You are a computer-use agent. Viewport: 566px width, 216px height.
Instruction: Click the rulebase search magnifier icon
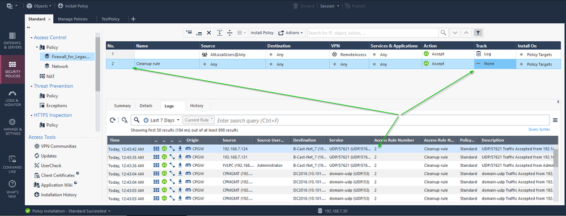click(x=443, y=33)
